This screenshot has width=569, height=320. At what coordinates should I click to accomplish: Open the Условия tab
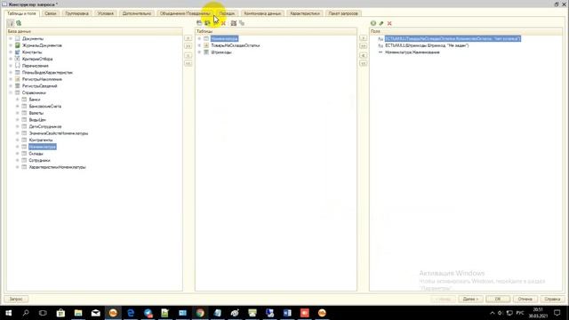tap(105, 13)
